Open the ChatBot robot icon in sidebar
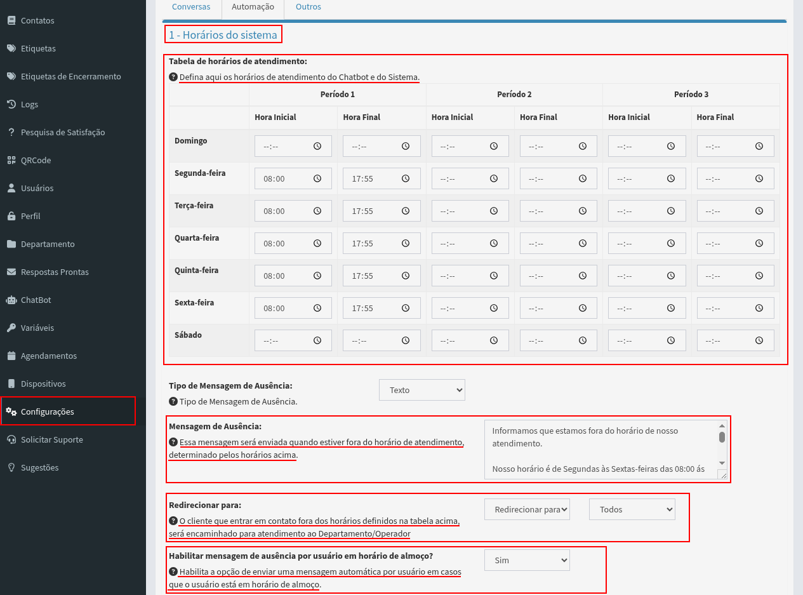This screenshot has width=803, height=595. coord(11,300)
